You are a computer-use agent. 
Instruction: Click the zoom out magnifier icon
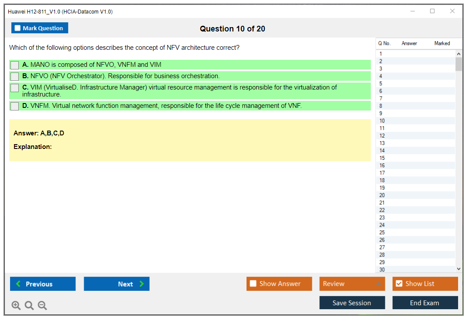pyautogui.click(x=42, y=306)
